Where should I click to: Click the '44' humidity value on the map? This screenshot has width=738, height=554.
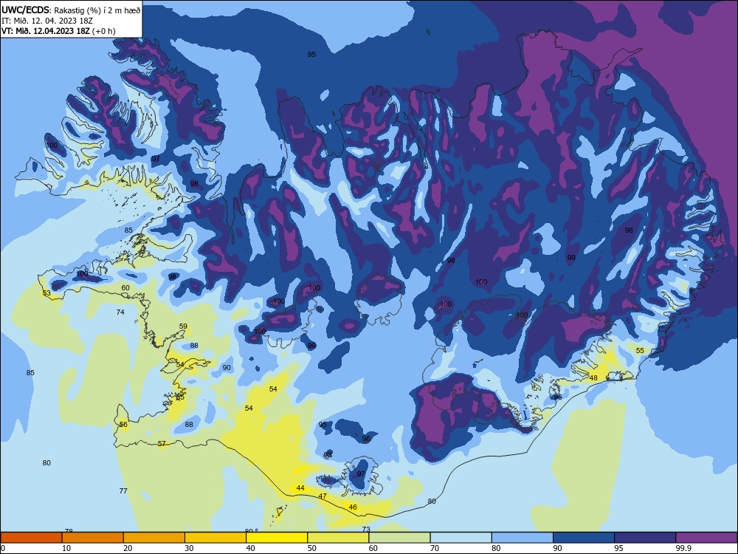(x=300, y=488)
